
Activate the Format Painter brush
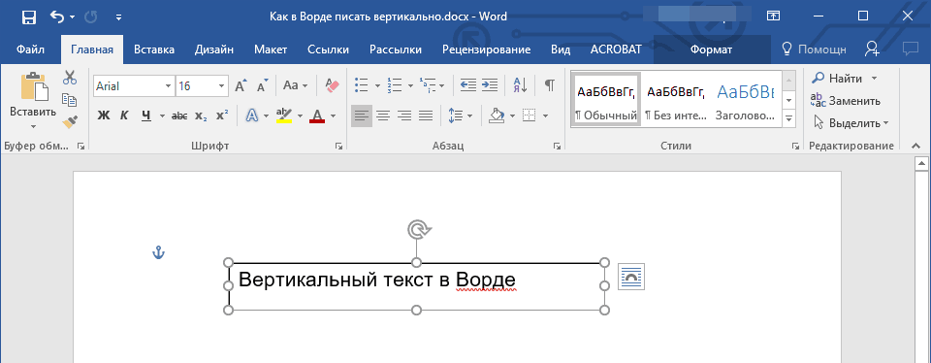tap(70, 121)
